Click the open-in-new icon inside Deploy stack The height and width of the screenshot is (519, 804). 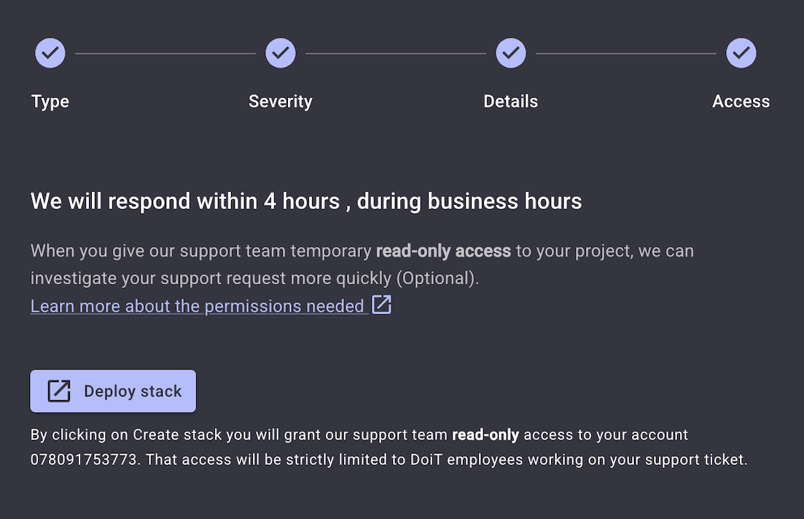click(x=59, y=391)
